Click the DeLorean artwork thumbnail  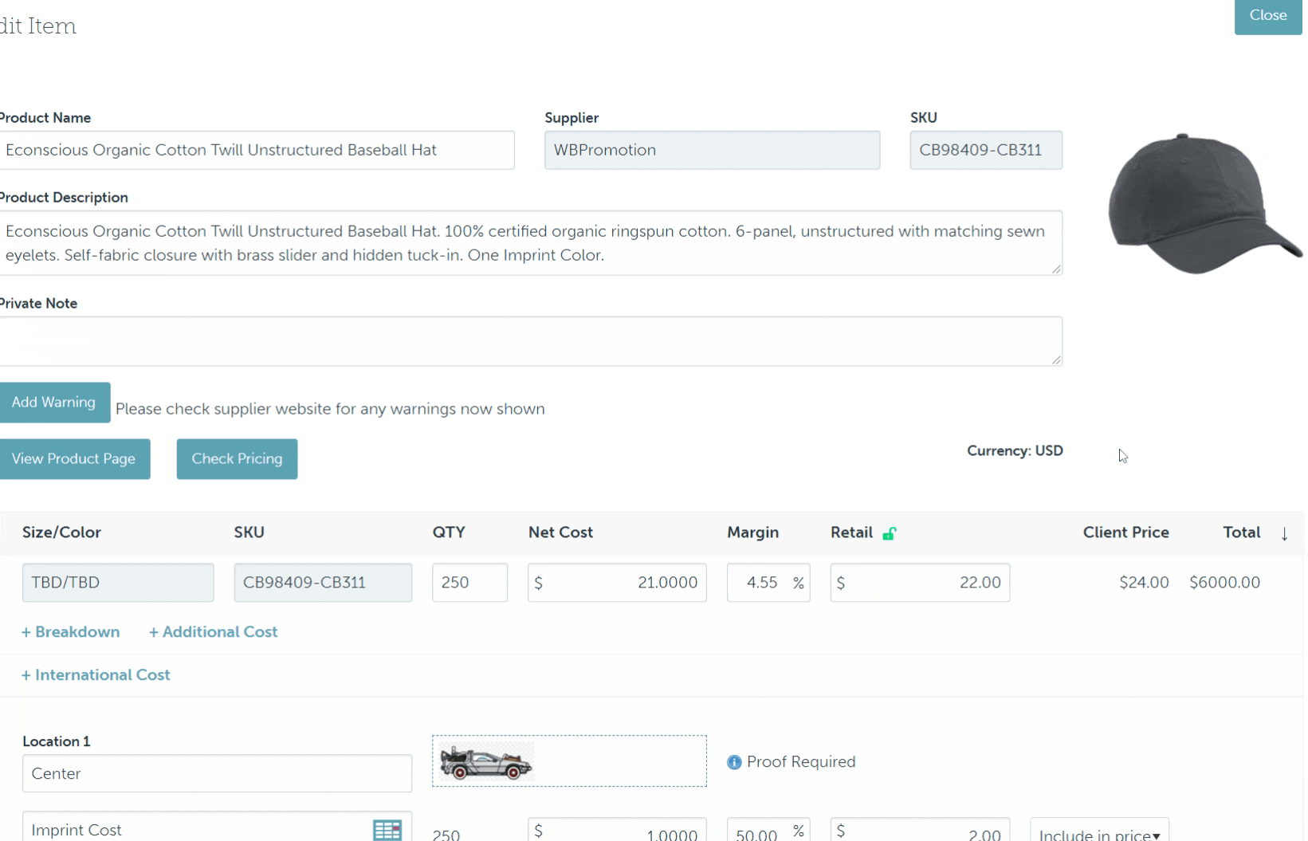pos(485,762)
